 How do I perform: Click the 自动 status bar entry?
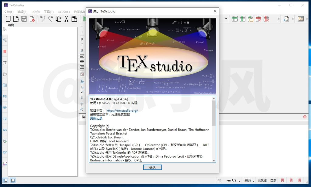pos(273,180)
